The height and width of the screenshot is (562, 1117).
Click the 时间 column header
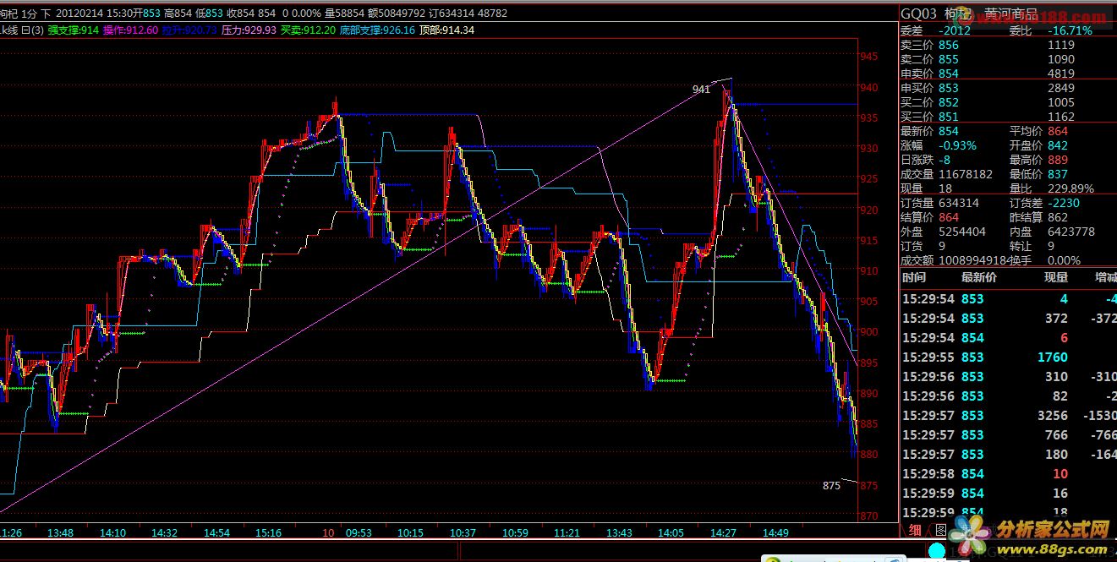point(914,277)
